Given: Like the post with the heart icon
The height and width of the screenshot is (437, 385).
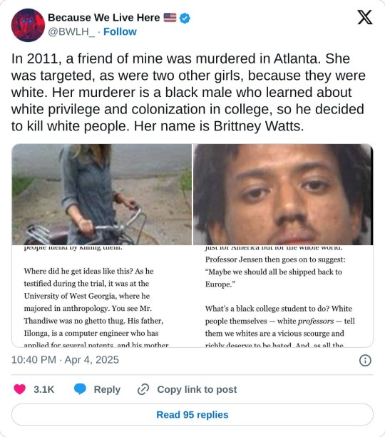Looking at the screenshot, I should coord(19,389).
